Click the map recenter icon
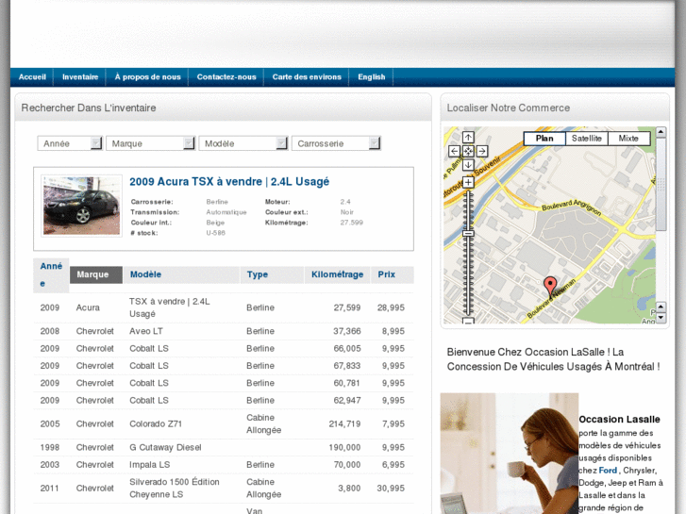 [468, 151]
